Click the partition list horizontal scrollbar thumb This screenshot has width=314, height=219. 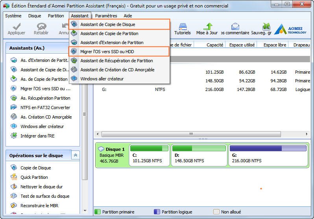tap(191, 134)
